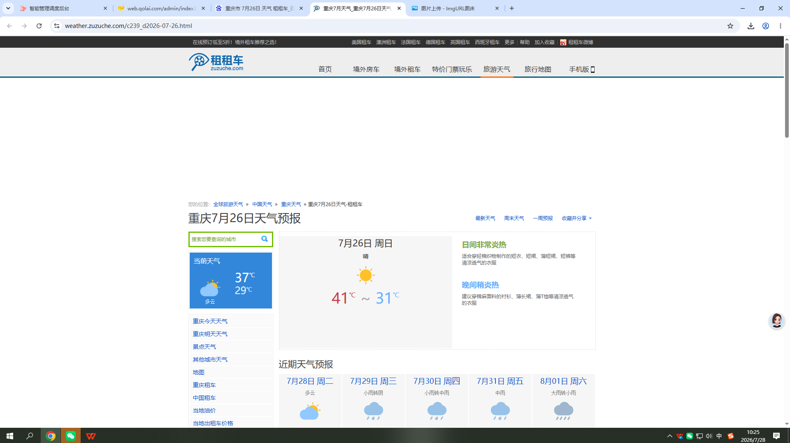Open the zuzuche.com logo homepage
This screenshot has height=443, width=790.
point(216,62)
